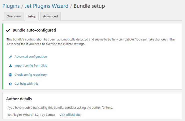Click the wrench icon beside Advanced configuration
Image resolution: width=185 pixels, height=121 pixels.
coord(10,57)
